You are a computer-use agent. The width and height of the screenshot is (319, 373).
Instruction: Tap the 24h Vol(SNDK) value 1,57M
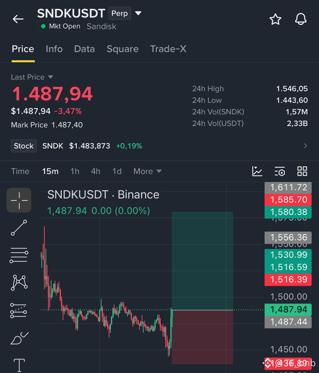point(297,112)
